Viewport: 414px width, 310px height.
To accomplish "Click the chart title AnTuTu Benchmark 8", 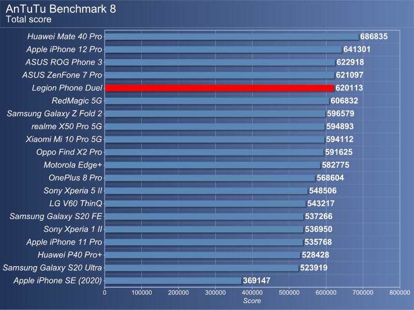I will (x=61, y=9).
